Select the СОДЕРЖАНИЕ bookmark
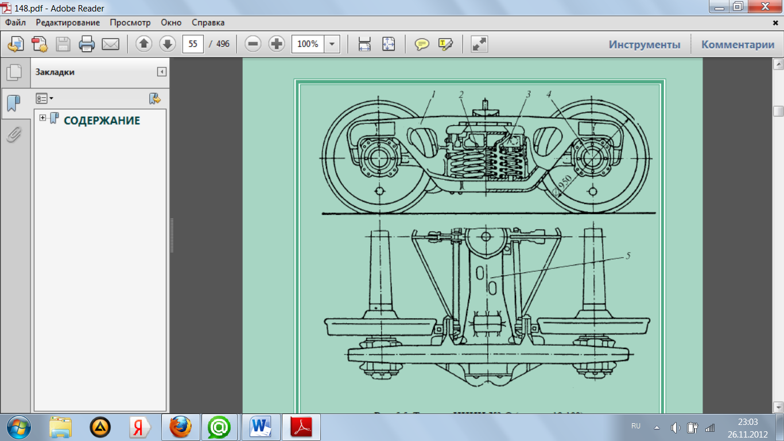The image size is (784, 441). (102, 121)
